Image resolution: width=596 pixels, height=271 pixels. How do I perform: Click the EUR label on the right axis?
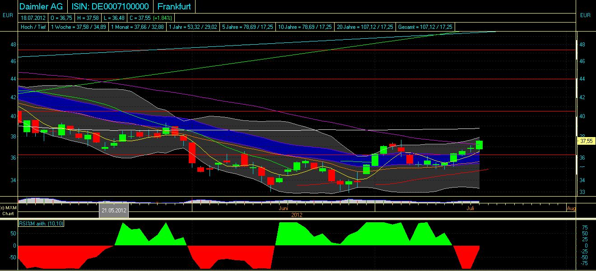(585, 15)
